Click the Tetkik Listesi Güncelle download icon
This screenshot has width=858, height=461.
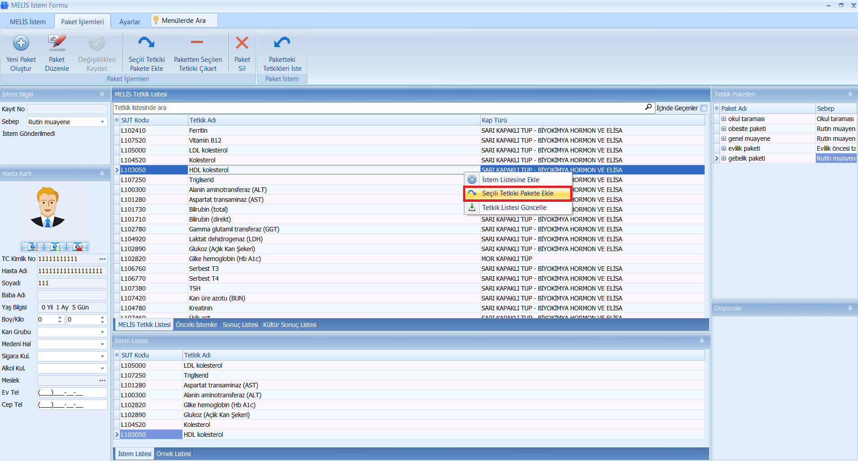472,207
